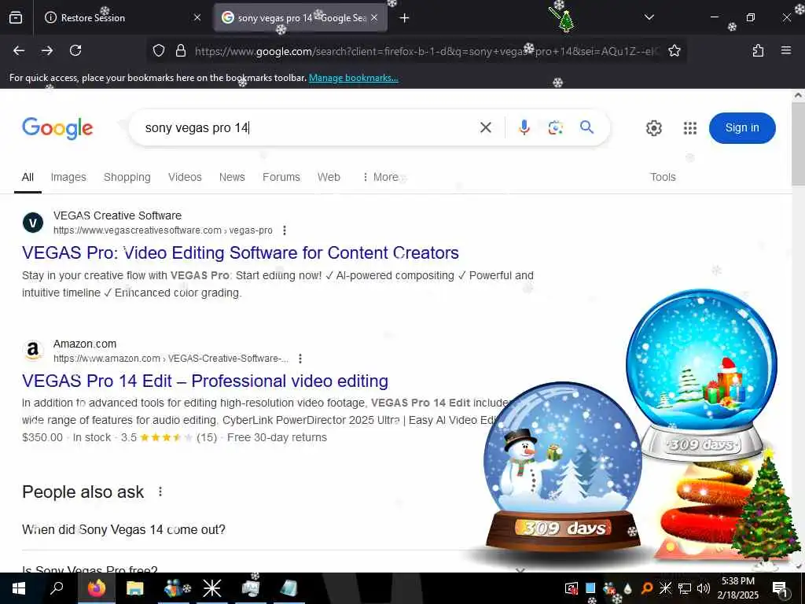Open the list all tabs dropdown arrow
Image resolution: width=805 pixels, height=604 pixels.
[x=649, y=17]
